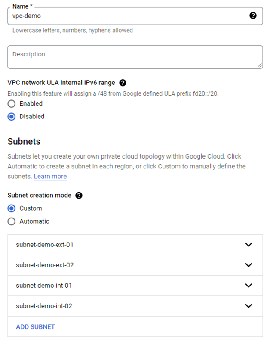Click the subnet-demo-ext-02 row label

click(x=45, y=265)
